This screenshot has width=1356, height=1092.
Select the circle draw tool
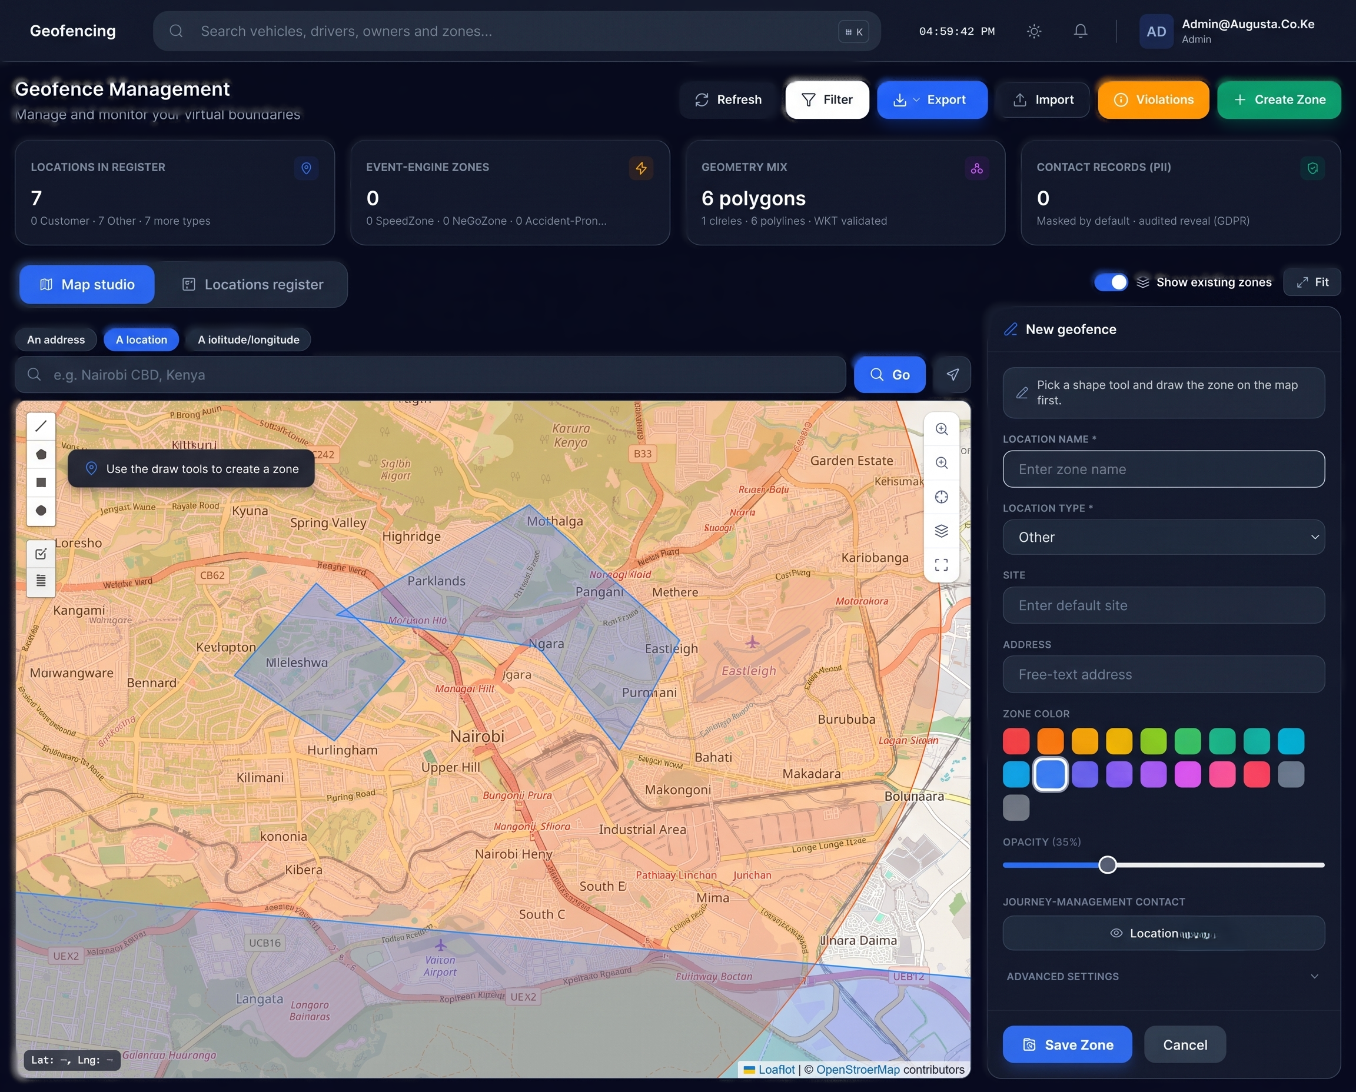pyautogui.click(x=41, y=510)
